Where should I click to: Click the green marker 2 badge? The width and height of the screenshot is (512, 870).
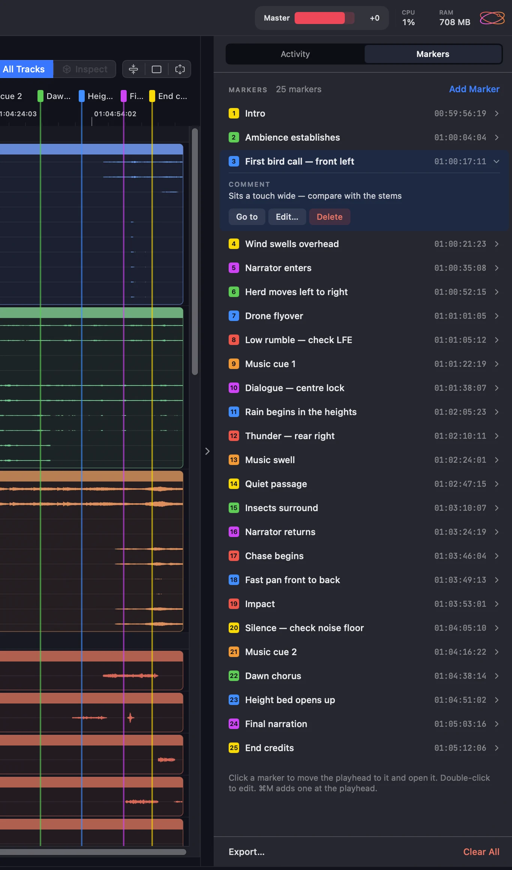point(234,137)
